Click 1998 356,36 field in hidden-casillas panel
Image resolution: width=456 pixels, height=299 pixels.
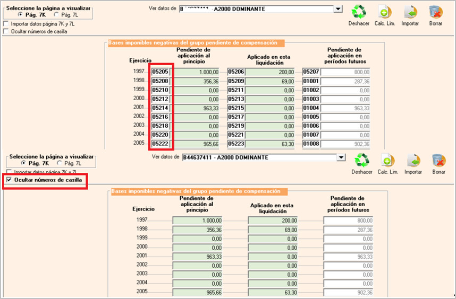point(197,230)
